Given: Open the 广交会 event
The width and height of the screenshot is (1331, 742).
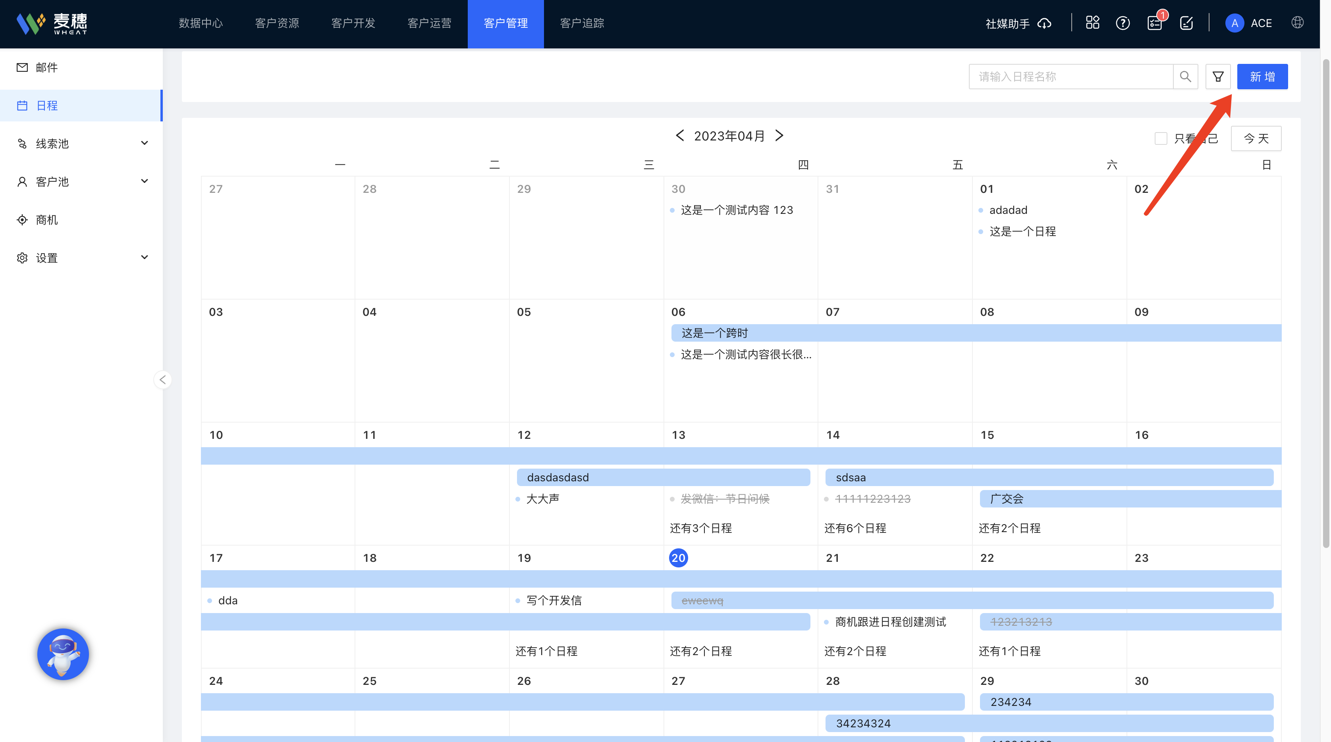Looking at the screenshot, I should (x=1130, y=498).
